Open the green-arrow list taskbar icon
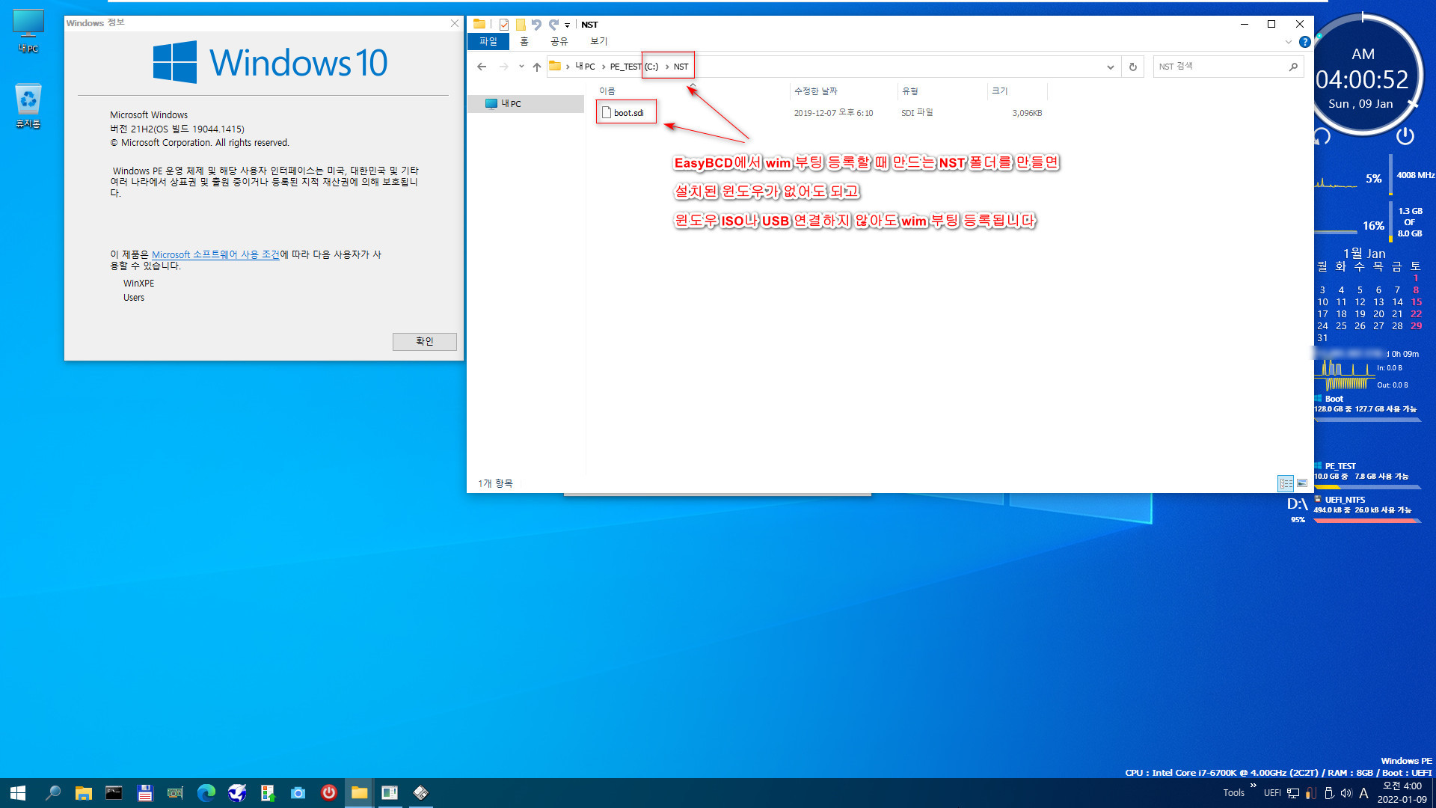 pos(267,793)
